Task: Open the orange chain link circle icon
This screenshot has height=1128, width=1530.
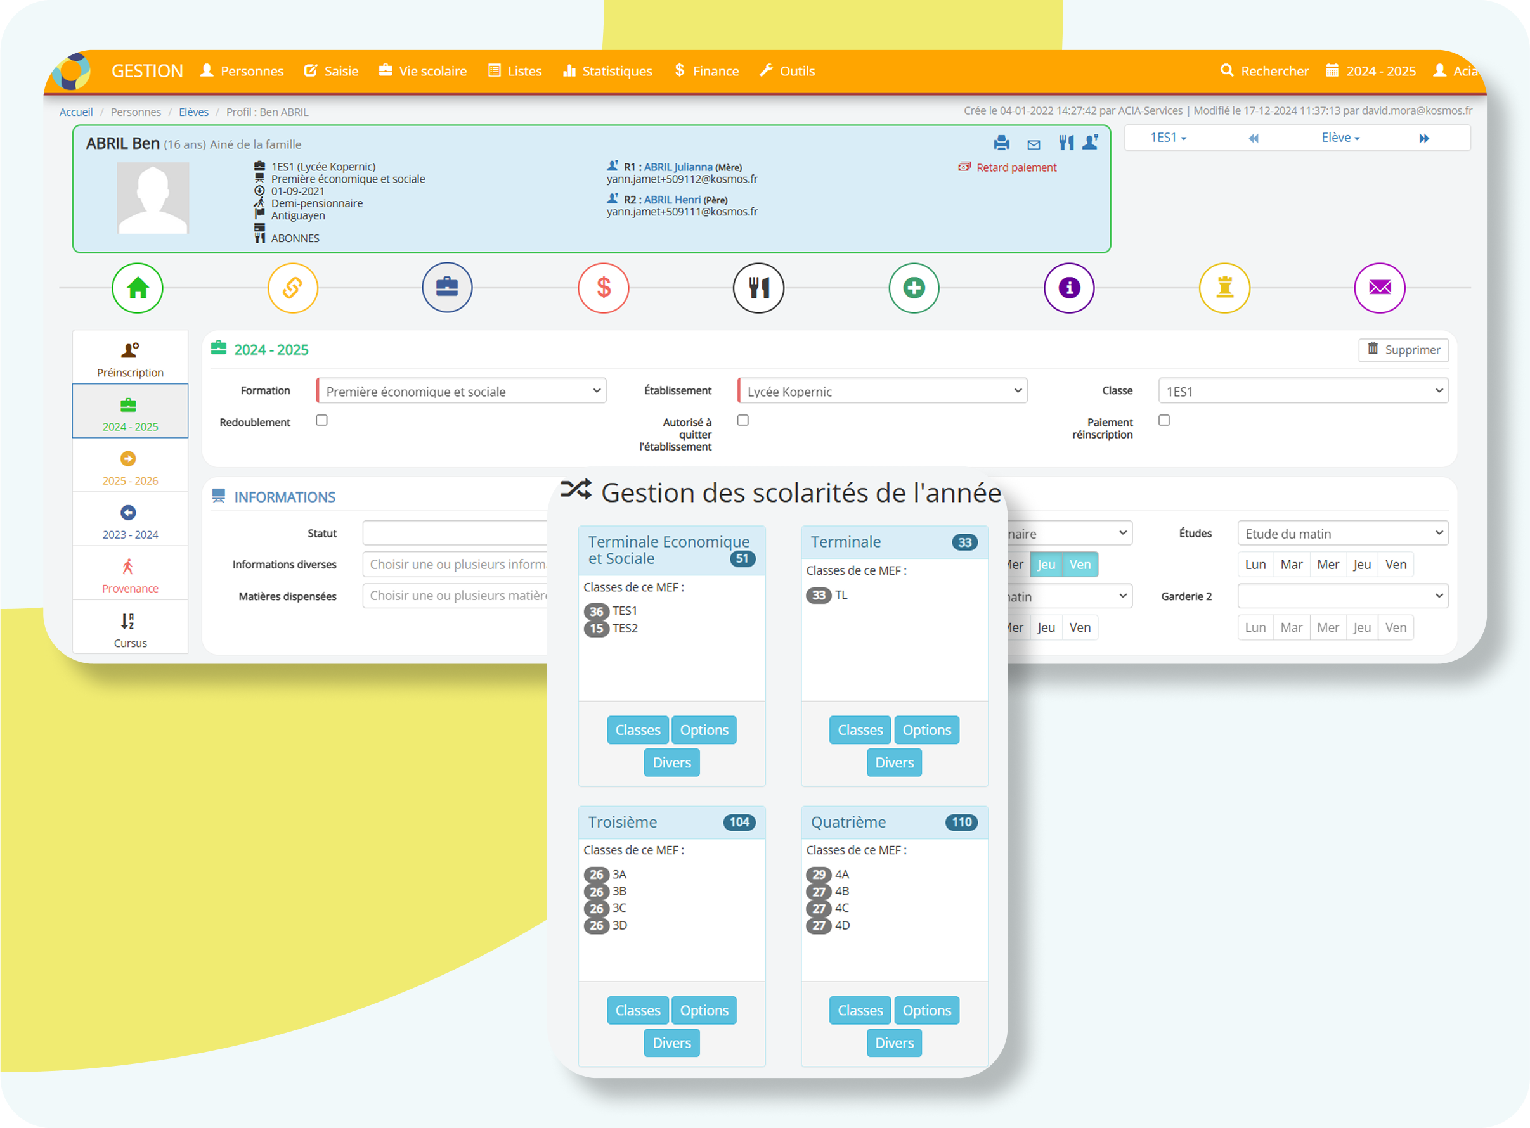Action: pos(292,288)
